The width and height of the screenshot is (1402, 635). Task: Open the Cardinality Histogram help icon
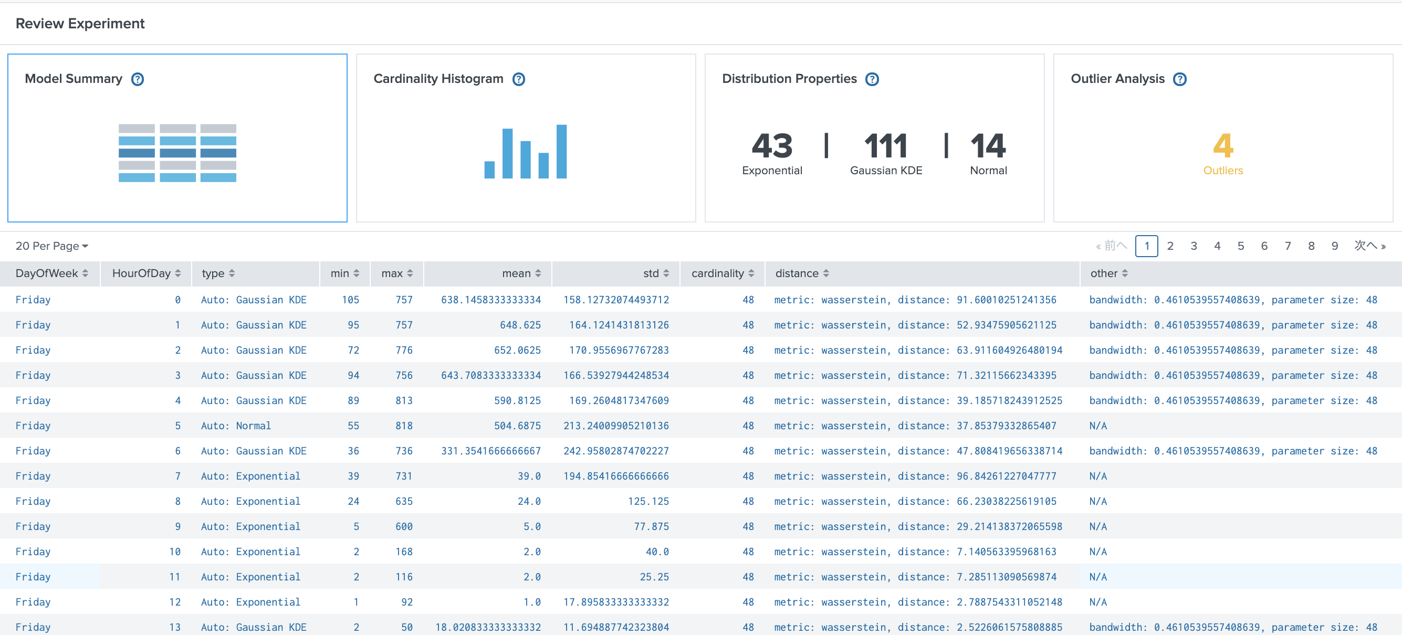pyautogui.click(x=519, y=79)
